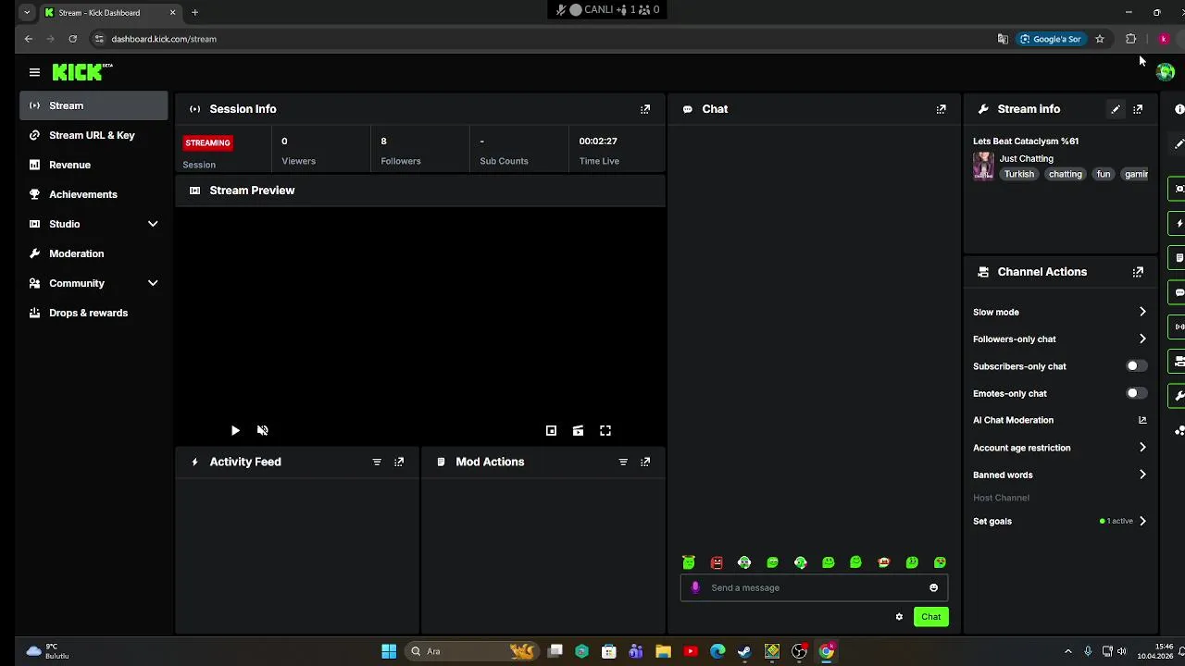The image size is (1185, 666).
Task: Open the tab search dropdown in Chrome
Action: coord(26,13)
